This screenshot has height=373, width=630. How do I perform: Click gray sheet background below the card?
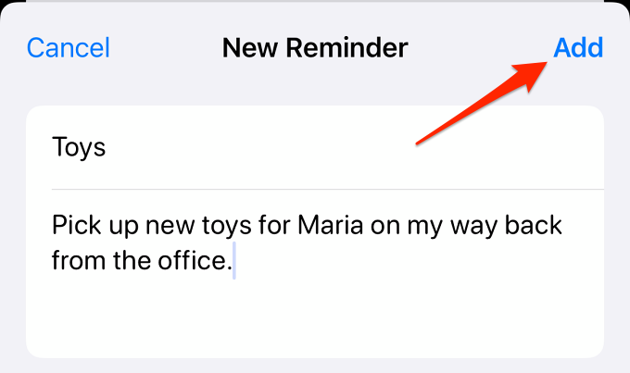pos(315,366)
